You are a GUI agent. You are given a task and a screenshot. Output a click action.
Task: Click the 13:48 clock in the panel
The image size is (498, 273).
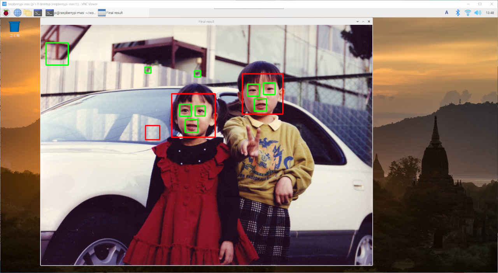point(490,13)
